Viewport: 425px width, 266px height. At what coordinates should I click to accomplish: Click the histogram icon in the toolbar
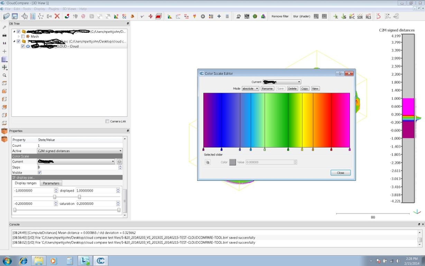169,16
